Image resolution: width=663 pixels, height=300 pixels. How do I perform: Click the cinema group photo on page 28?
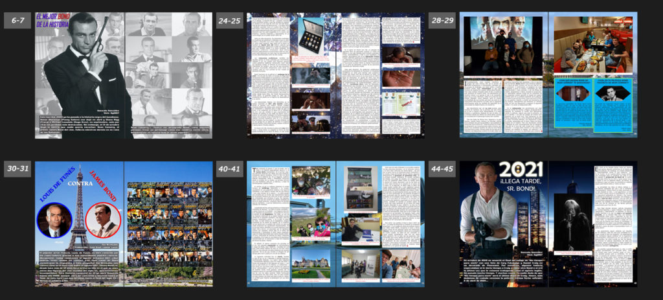(x=503, y=46)
